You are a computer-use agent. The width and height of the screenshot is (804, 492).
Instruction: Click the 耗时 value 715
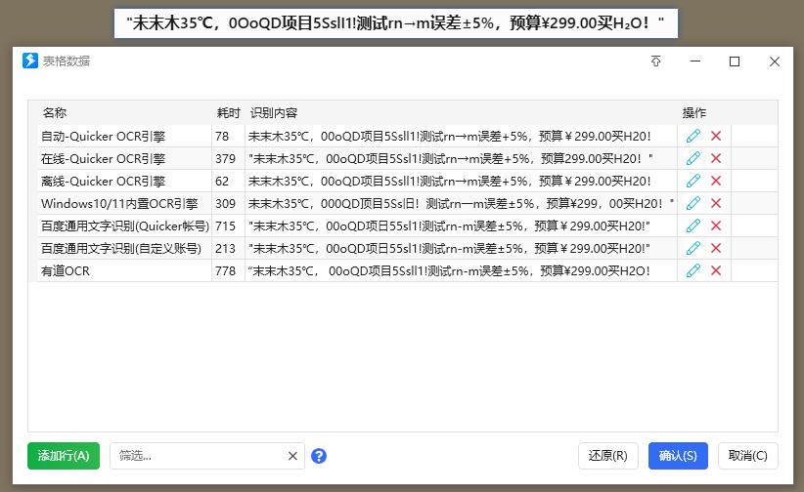click(x=225, y=225)
